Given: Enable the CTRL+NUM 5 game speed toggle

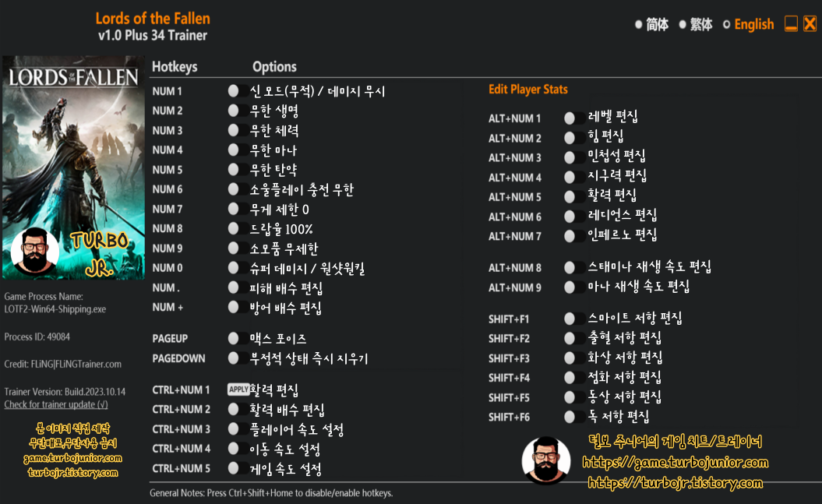Looking at the screenshot, I should tap(238, 468).
